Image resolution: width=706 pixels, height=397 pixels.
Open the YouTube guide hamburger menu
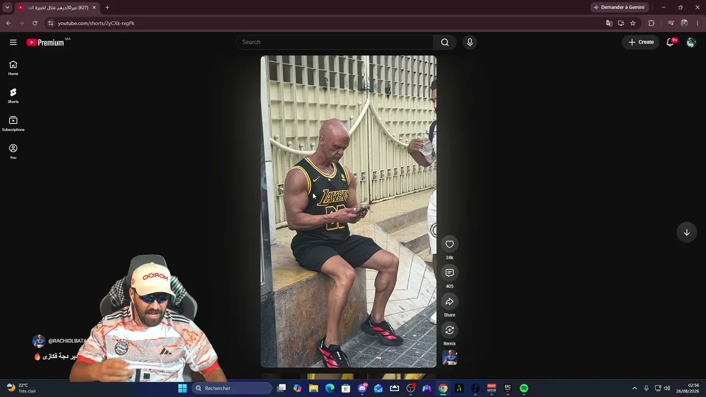pyautogui.click(x=13, y=42)
